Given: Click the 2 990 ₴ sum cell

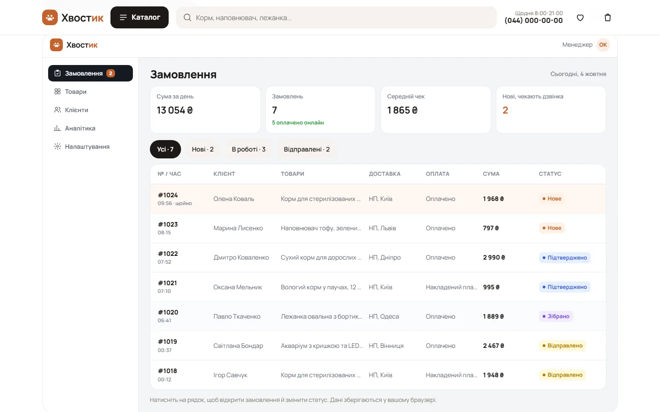Looking at the screenshot, I should pyautogui.click(x=494, y=258).
